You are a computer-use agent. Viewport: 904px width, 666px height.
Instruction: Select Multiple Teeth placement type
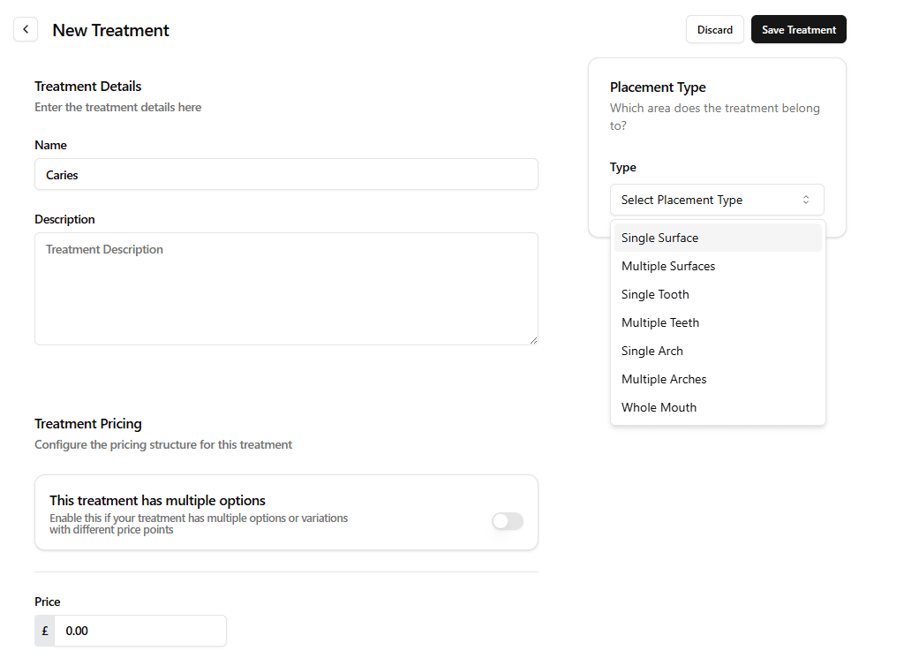(x=660, y=322)
